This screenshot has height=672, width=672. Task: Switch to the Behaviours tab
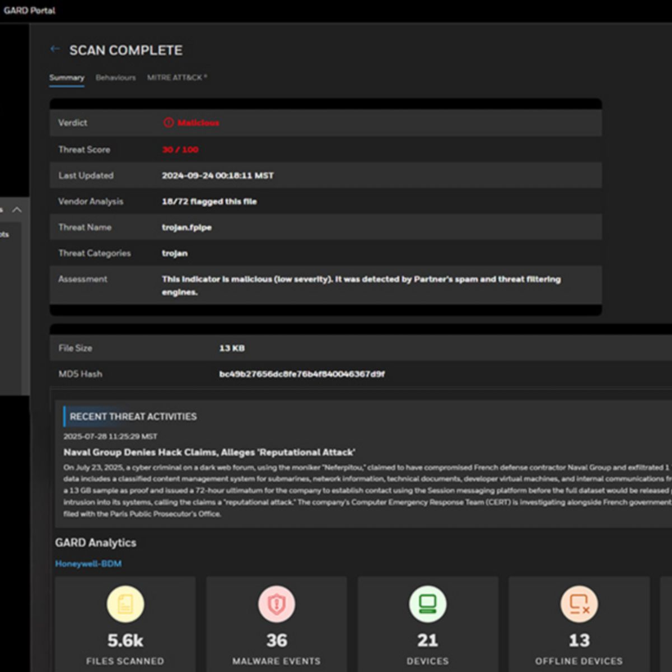[x=115, y=78]
